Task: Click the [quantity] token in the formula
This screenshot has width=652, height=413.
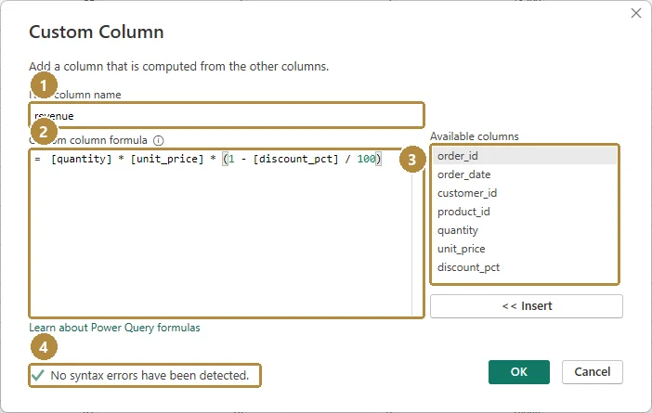Action: click(82, 159)
